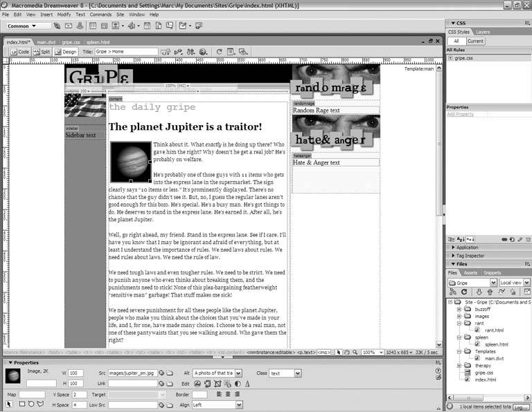Refresh the Files panel
This screenshot has width=532, height=412.
(x=464, y=292)
